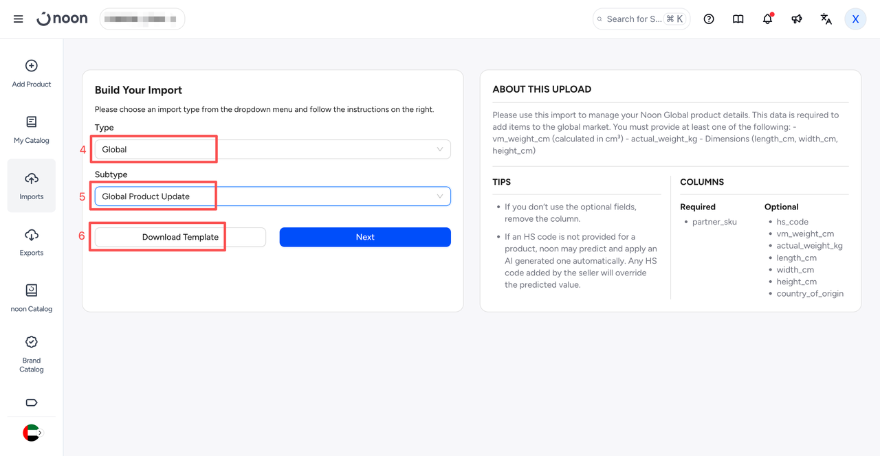Click the blue Next button
Viewport: 880px width, 456px height.
pos(365,237)
